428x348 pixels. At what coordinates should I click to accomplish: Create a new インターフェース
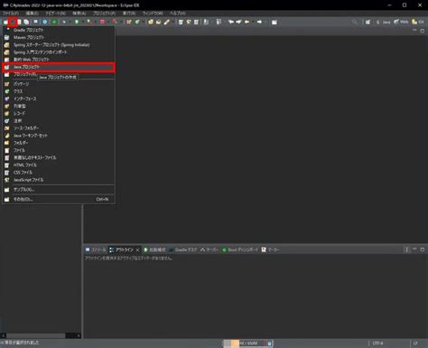[59, 99]
